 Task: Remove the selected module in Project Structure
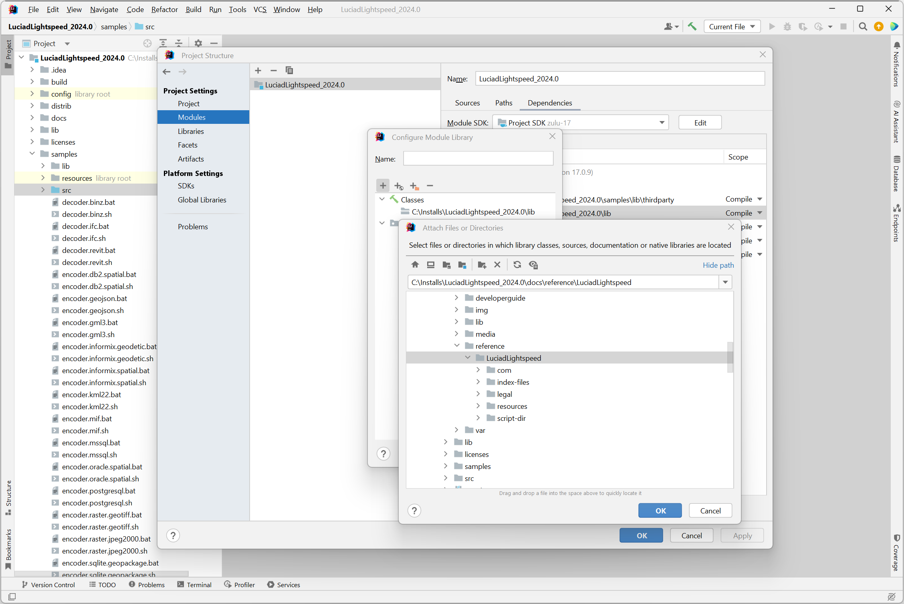pos(274,71)
